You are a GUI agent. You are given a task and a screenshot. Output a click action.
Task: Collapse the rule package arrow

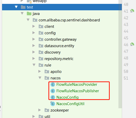[x=34, y=65]
